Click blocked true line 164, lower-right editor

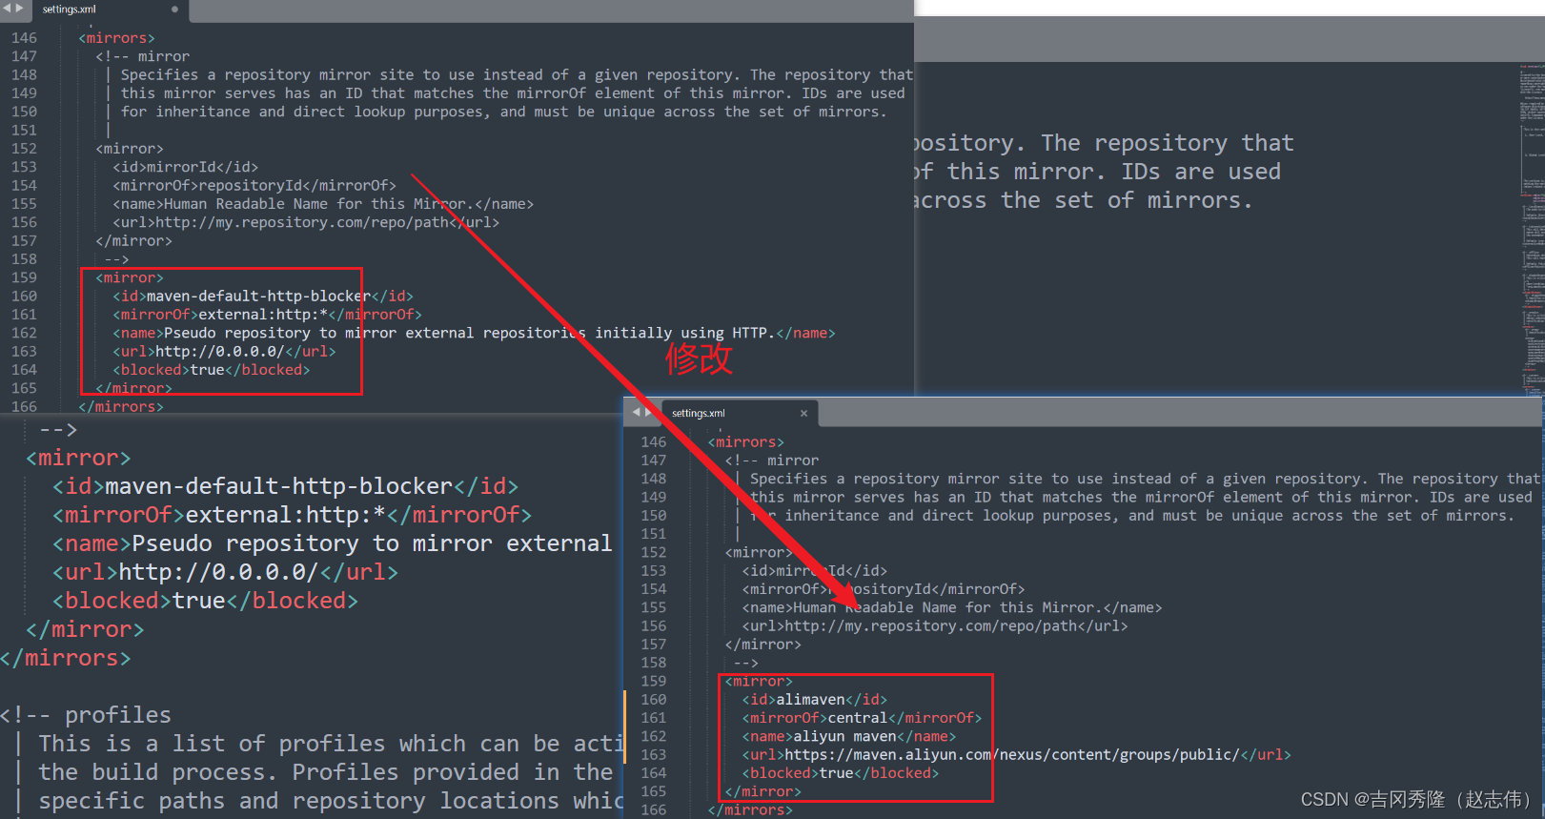point(841,773)
